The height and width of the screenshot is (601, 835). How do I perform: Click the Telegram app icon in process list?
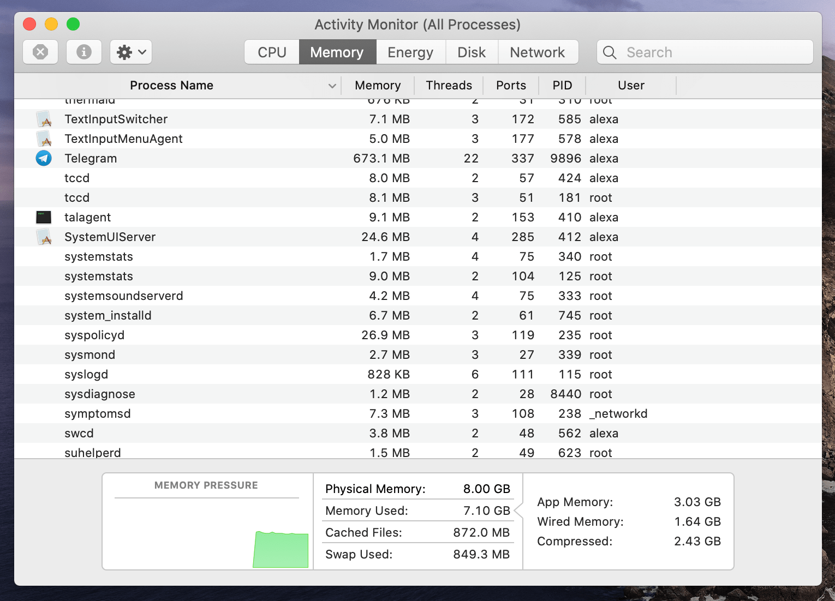[44, 158]
